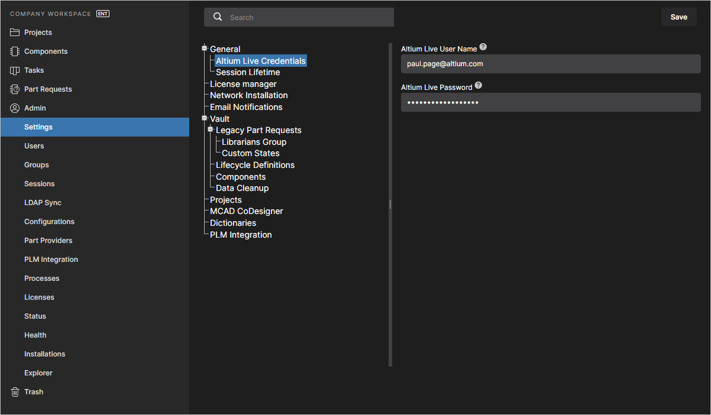Select Network Installation setting

(249, 95)
